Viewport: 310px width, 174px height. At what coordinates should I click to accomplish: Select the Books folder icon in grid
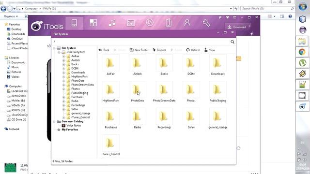pyautogui.click(x=164, y=63)
